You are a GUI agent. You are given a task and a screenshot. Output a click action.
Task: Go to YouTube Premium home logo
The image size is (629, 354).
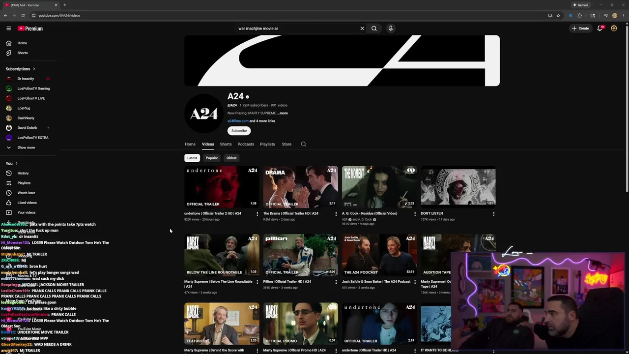click(30, 29)
